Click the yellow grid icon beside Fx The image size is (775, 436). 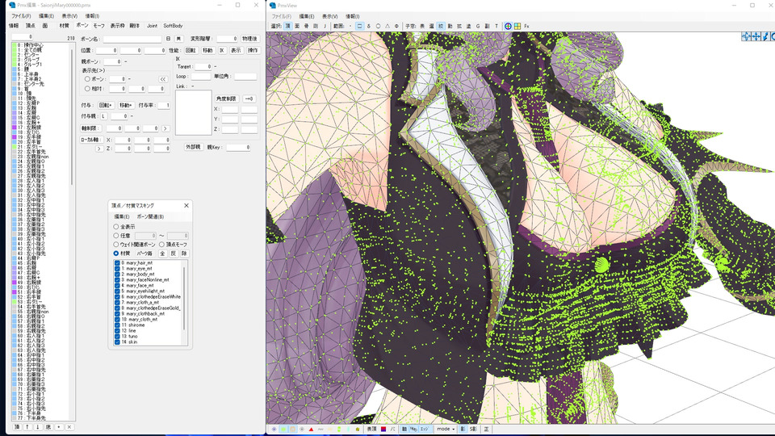(517, 26)
